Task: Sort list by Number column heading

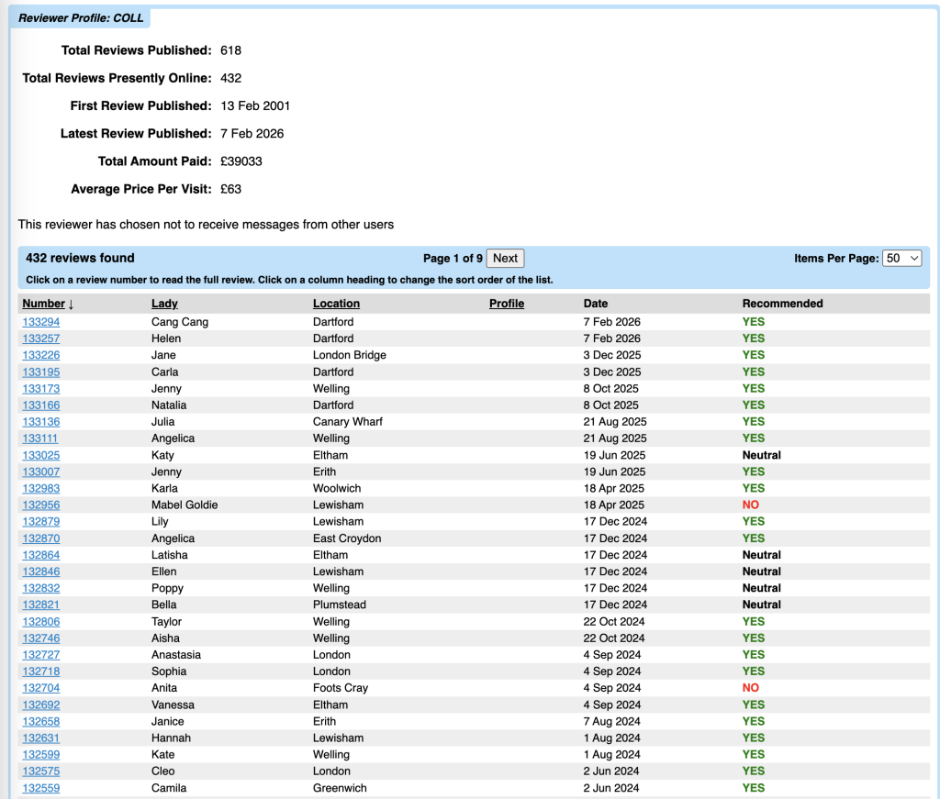Action: click(44, 304)
